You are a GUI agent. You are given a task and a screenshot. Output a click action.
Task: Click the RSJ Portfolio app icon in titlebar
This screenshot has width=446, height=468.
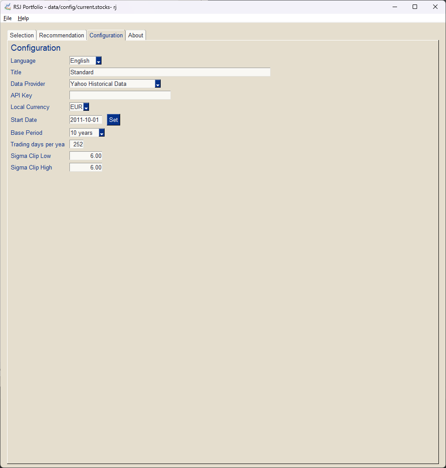[7, 7]
